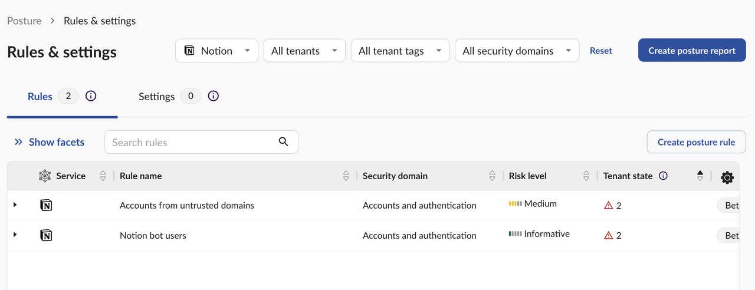Sort by Risk level column arrows
Screen dimensions: 755x290
pos(586,176)
